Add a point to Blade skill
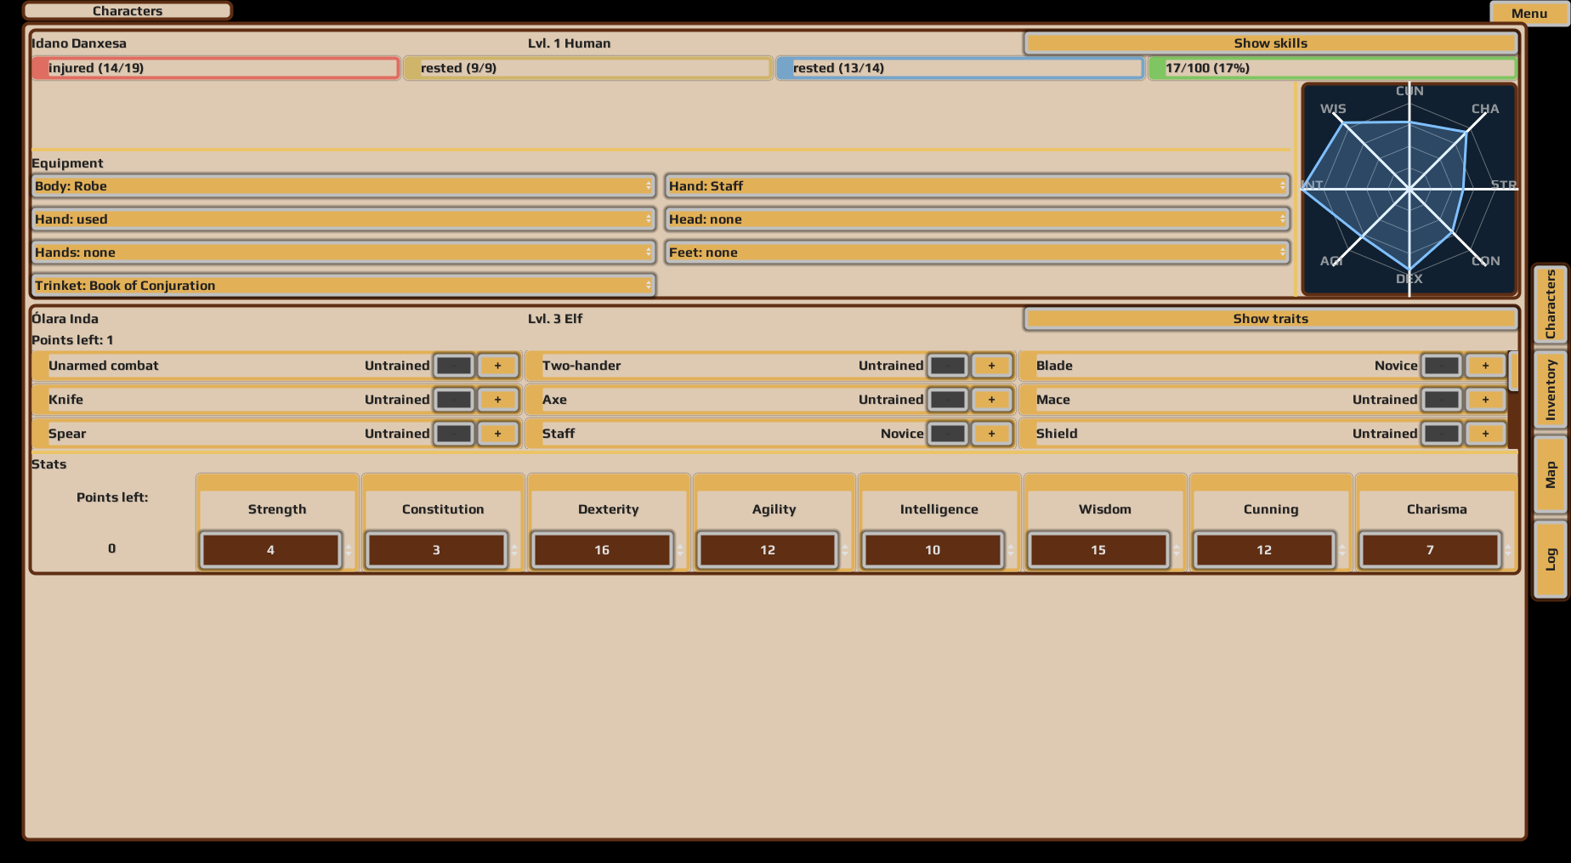The height and width of the screenshot is (863, 1571). tap(1485, 366)
